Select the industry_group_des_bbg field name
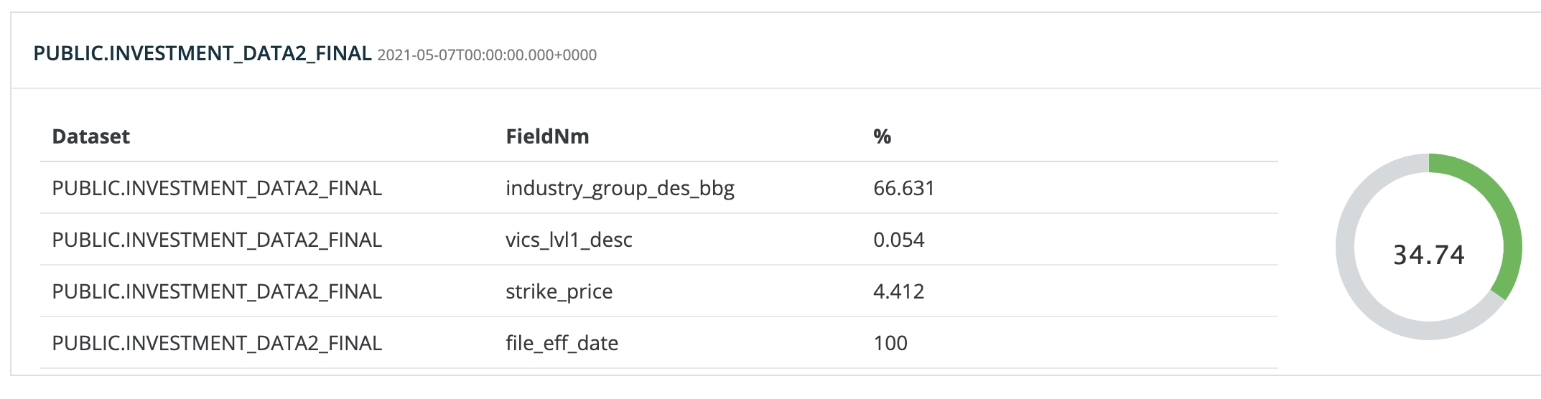The image size is (1541, 399). (x=620, y=188)
